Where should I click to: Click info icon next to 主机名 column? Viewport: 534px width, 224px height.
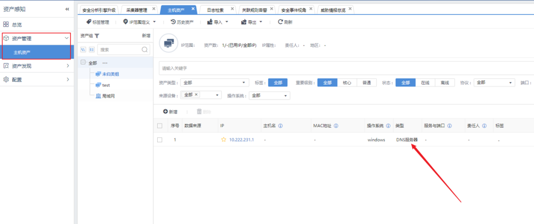[x=281, y=126]
